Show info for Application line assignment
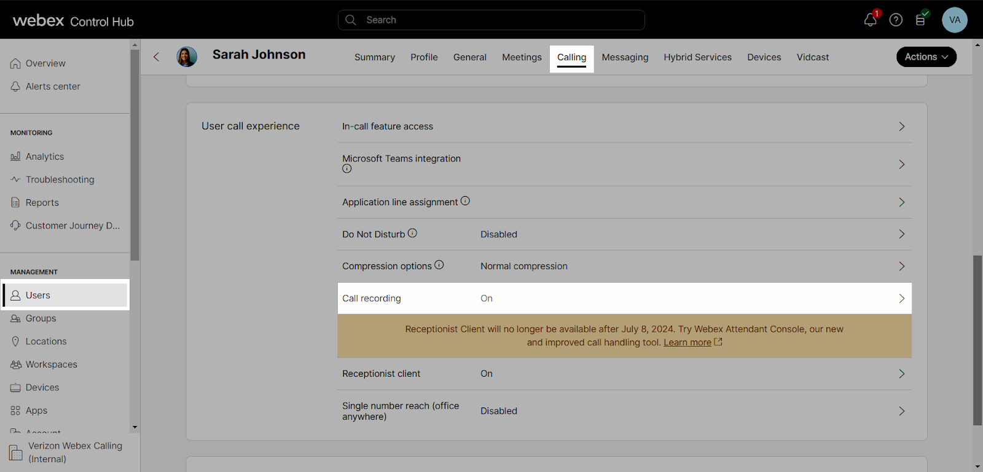 point(465,201)
